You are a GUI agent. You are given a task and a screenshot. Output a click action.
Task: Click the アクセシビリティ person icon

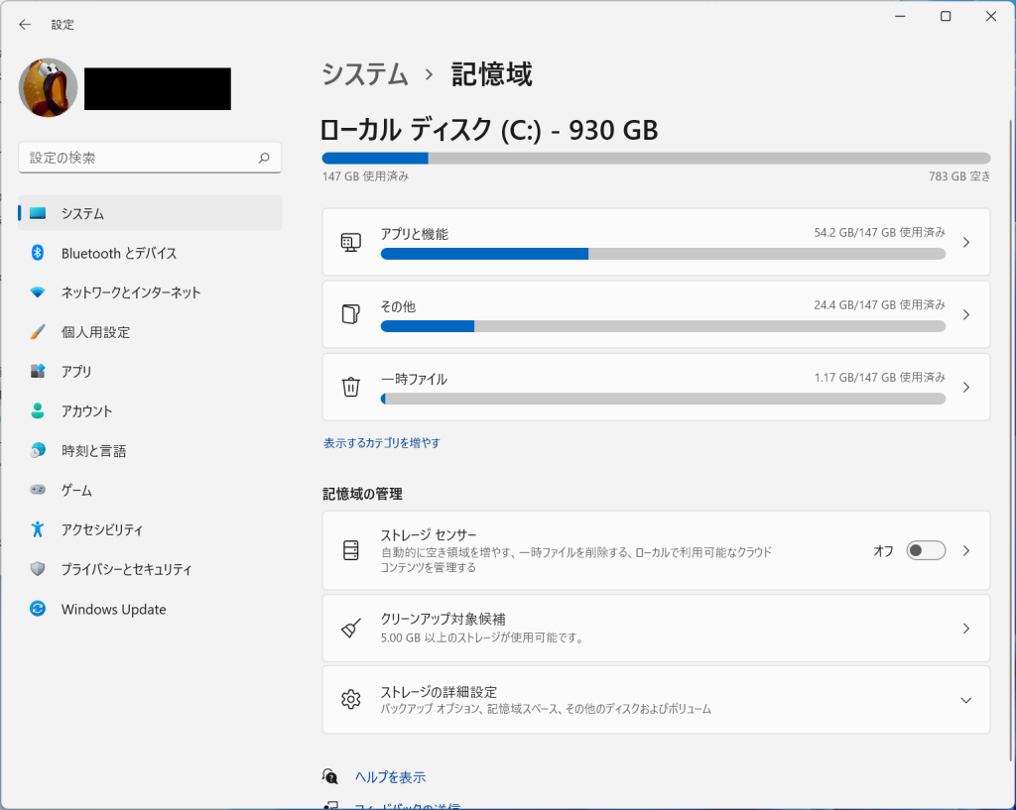tap(38, 529)
